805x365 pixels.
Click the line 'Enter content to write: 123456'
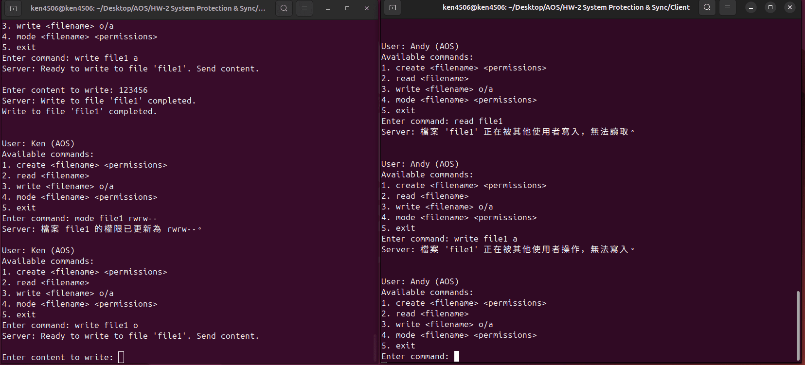click(x=75, y=90)
